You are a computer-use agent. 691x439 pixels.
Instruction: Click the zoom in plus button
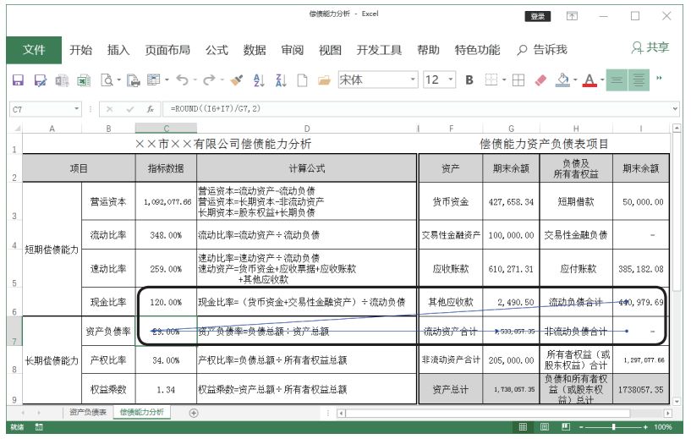(645, 426)
